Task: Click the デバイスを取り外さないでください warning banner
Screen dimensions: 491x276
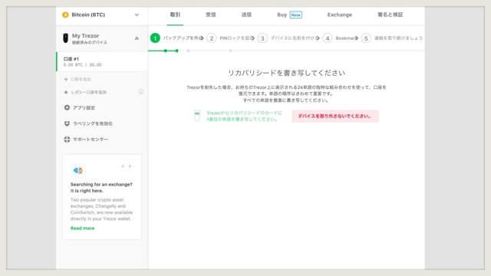Action: tap(335, 116)
